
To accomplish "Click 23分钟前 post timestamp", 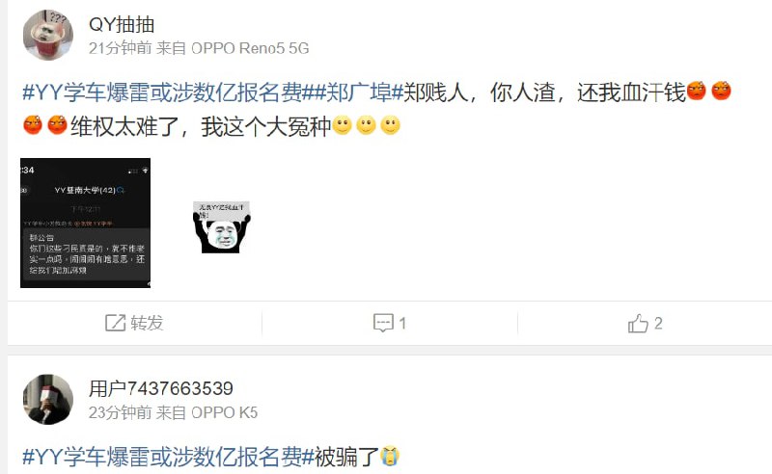I will coord(120,412).
